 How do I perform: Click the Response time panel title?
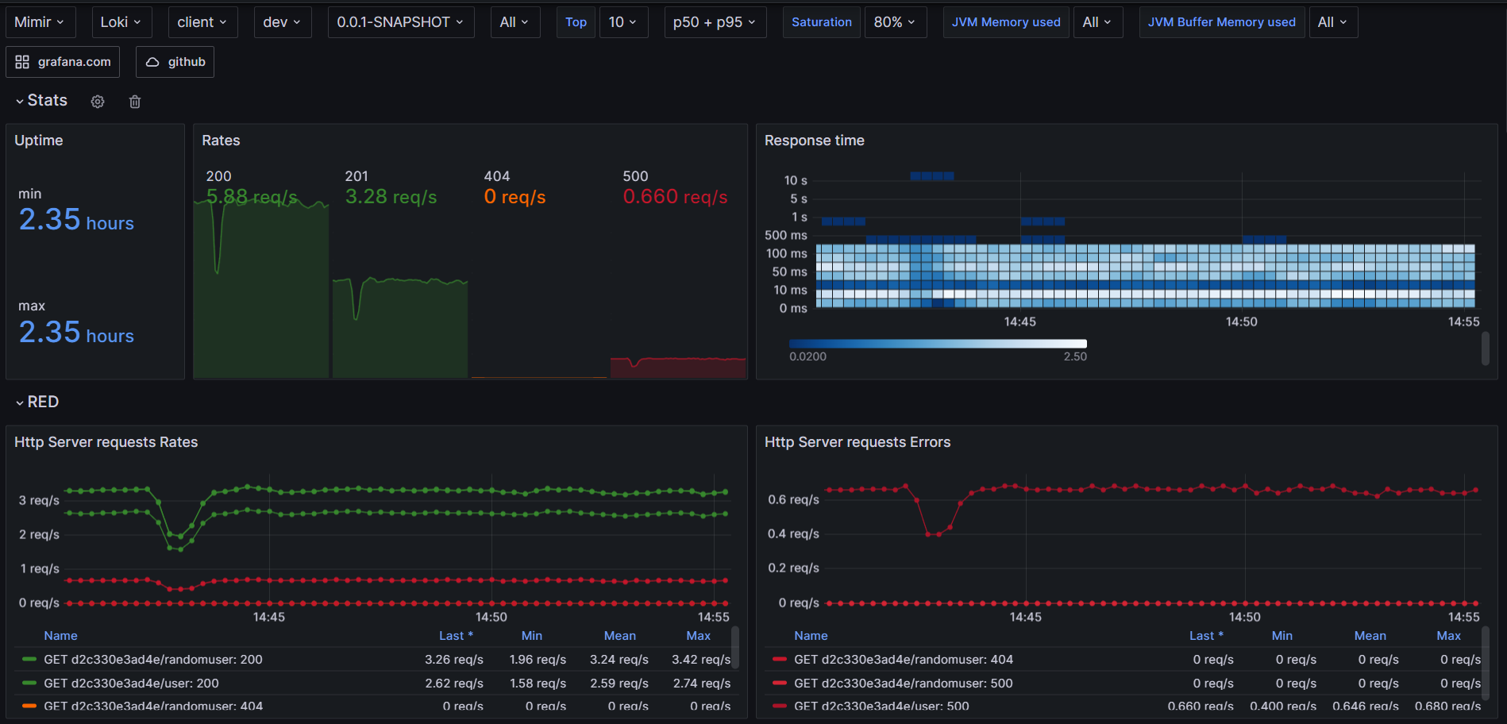[x=814, y=141]
